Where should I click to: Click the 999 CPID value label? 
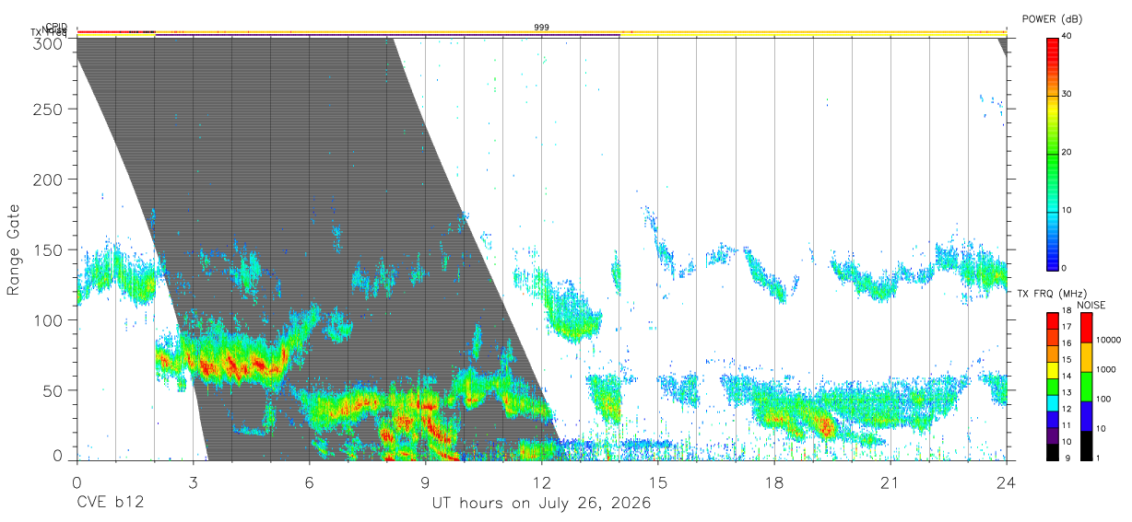coord(541,28)
